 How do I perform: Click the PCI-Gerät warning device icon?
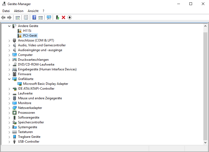click(20, 36)
